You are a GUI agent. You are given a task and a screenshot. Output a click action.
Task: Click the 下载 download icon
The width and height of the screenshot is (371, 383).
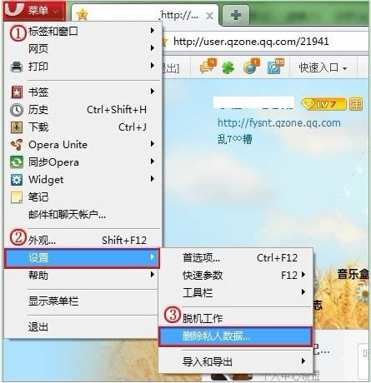coord(17,127)
